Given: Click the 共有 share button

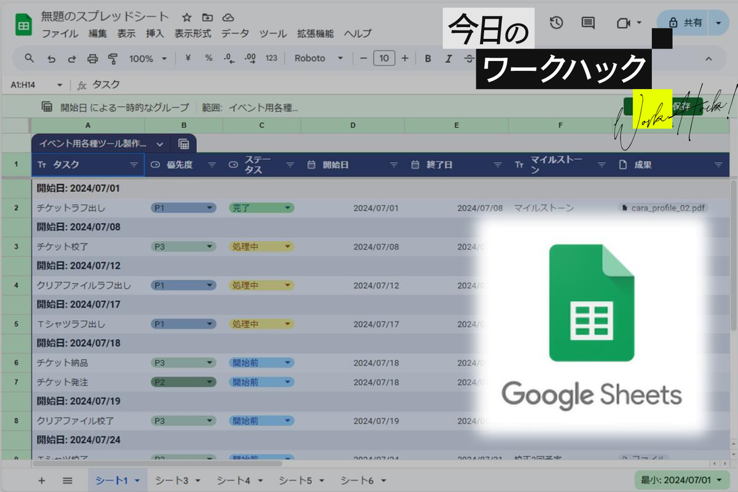Looking at the screenshot, I should coord(684,23).
